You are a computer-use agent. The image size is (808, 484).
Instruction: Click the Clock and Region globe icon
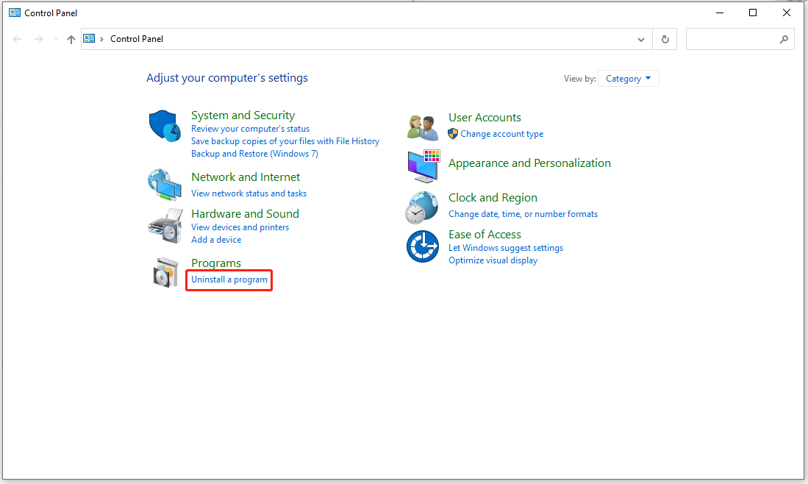click(x=422, y=207)
